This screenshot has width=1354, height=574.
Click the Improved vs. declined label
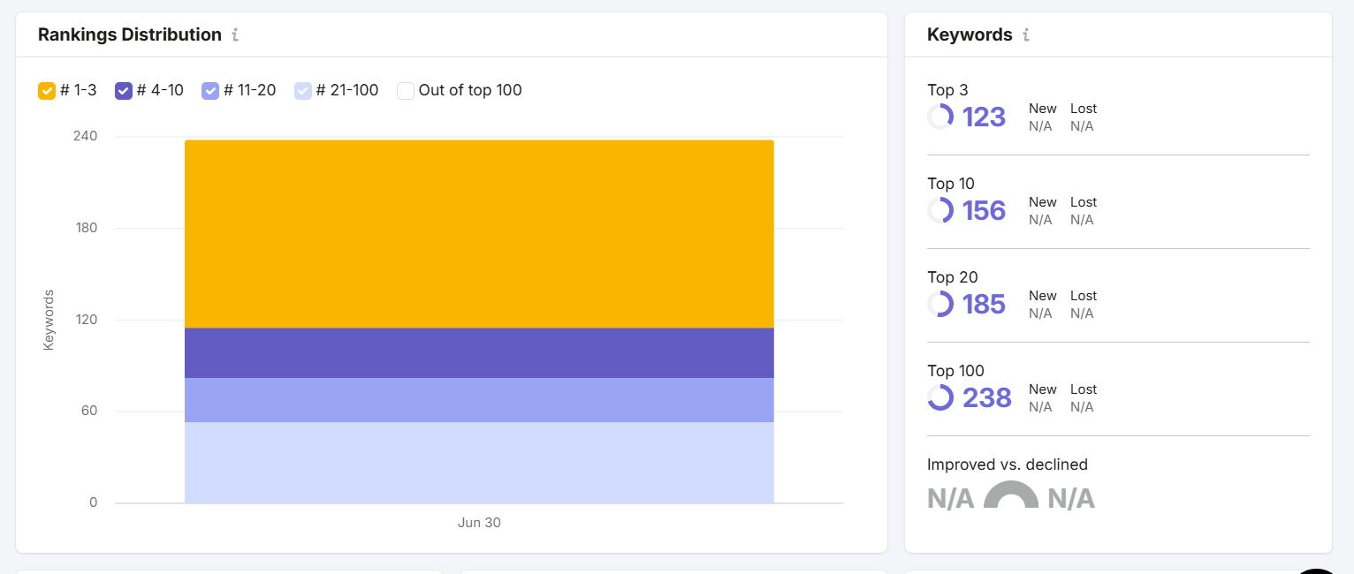1008,464
